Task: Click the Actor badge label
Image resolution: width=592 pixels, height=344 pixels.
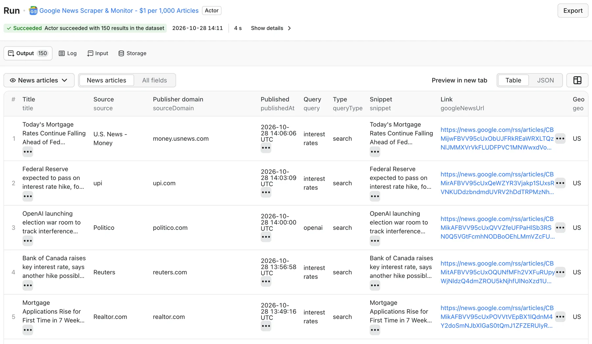Action: [x=212, y=11]
